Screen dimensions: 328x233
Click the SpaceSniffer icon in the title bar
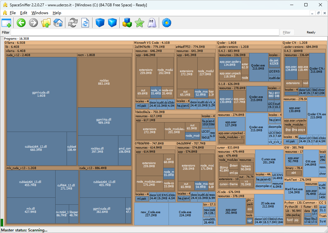(5, 5)
